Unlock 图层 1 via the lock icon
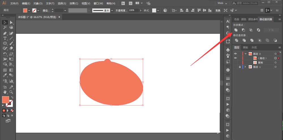 [240, 67]
